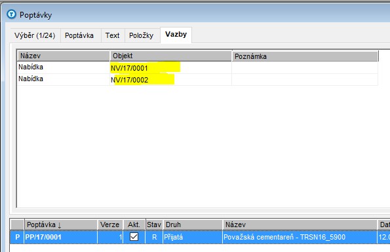Click the Poznámka cell of NV/17/0002 row
This screenshot has width=390, height=252.
tap(305, 80)
